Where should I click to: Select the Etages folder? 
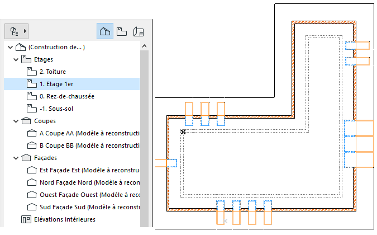pos(43,59)
